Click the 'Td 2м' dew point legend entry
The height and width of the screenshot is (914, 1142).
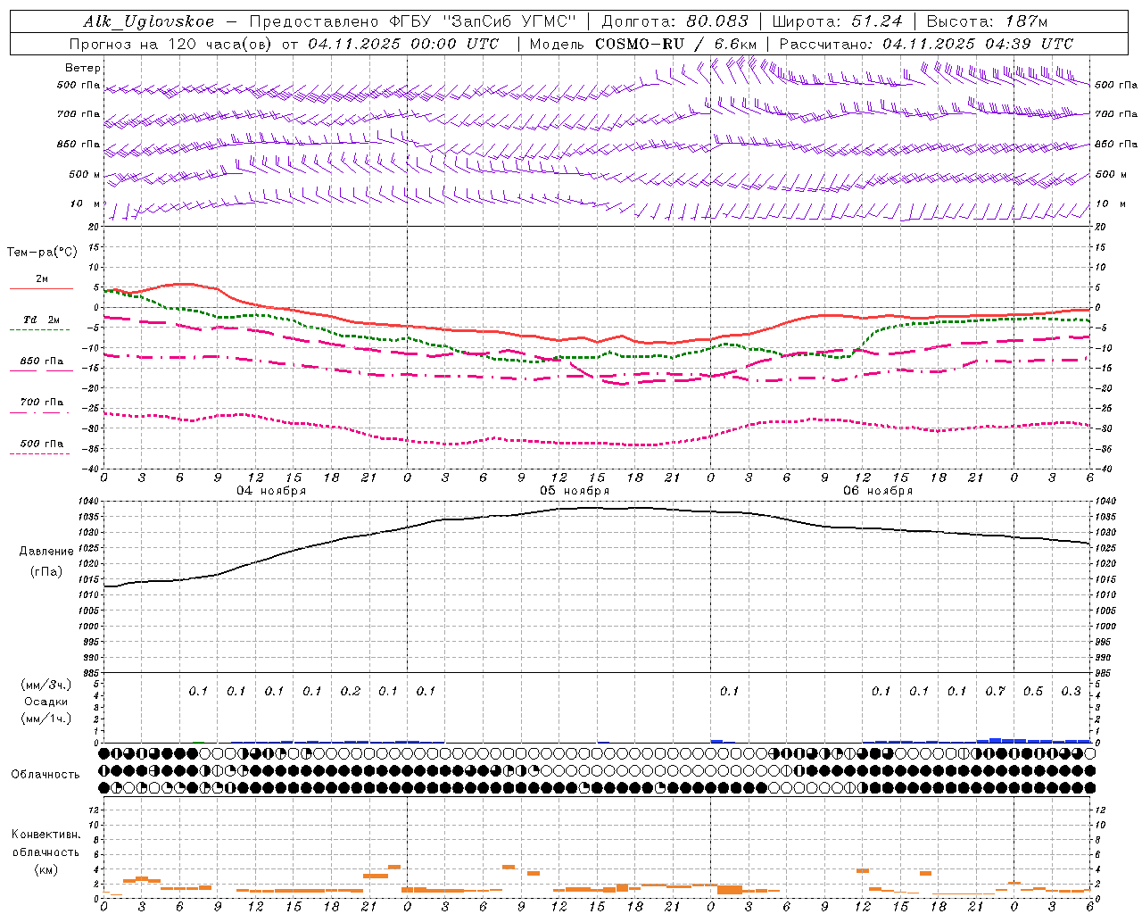coord(42,320)
